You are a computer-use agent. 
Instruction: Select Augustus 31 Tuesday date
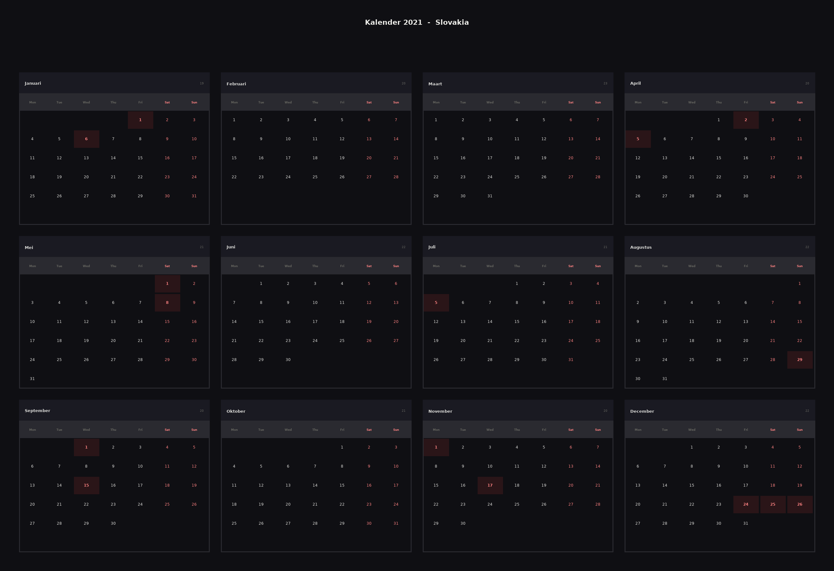665,379
